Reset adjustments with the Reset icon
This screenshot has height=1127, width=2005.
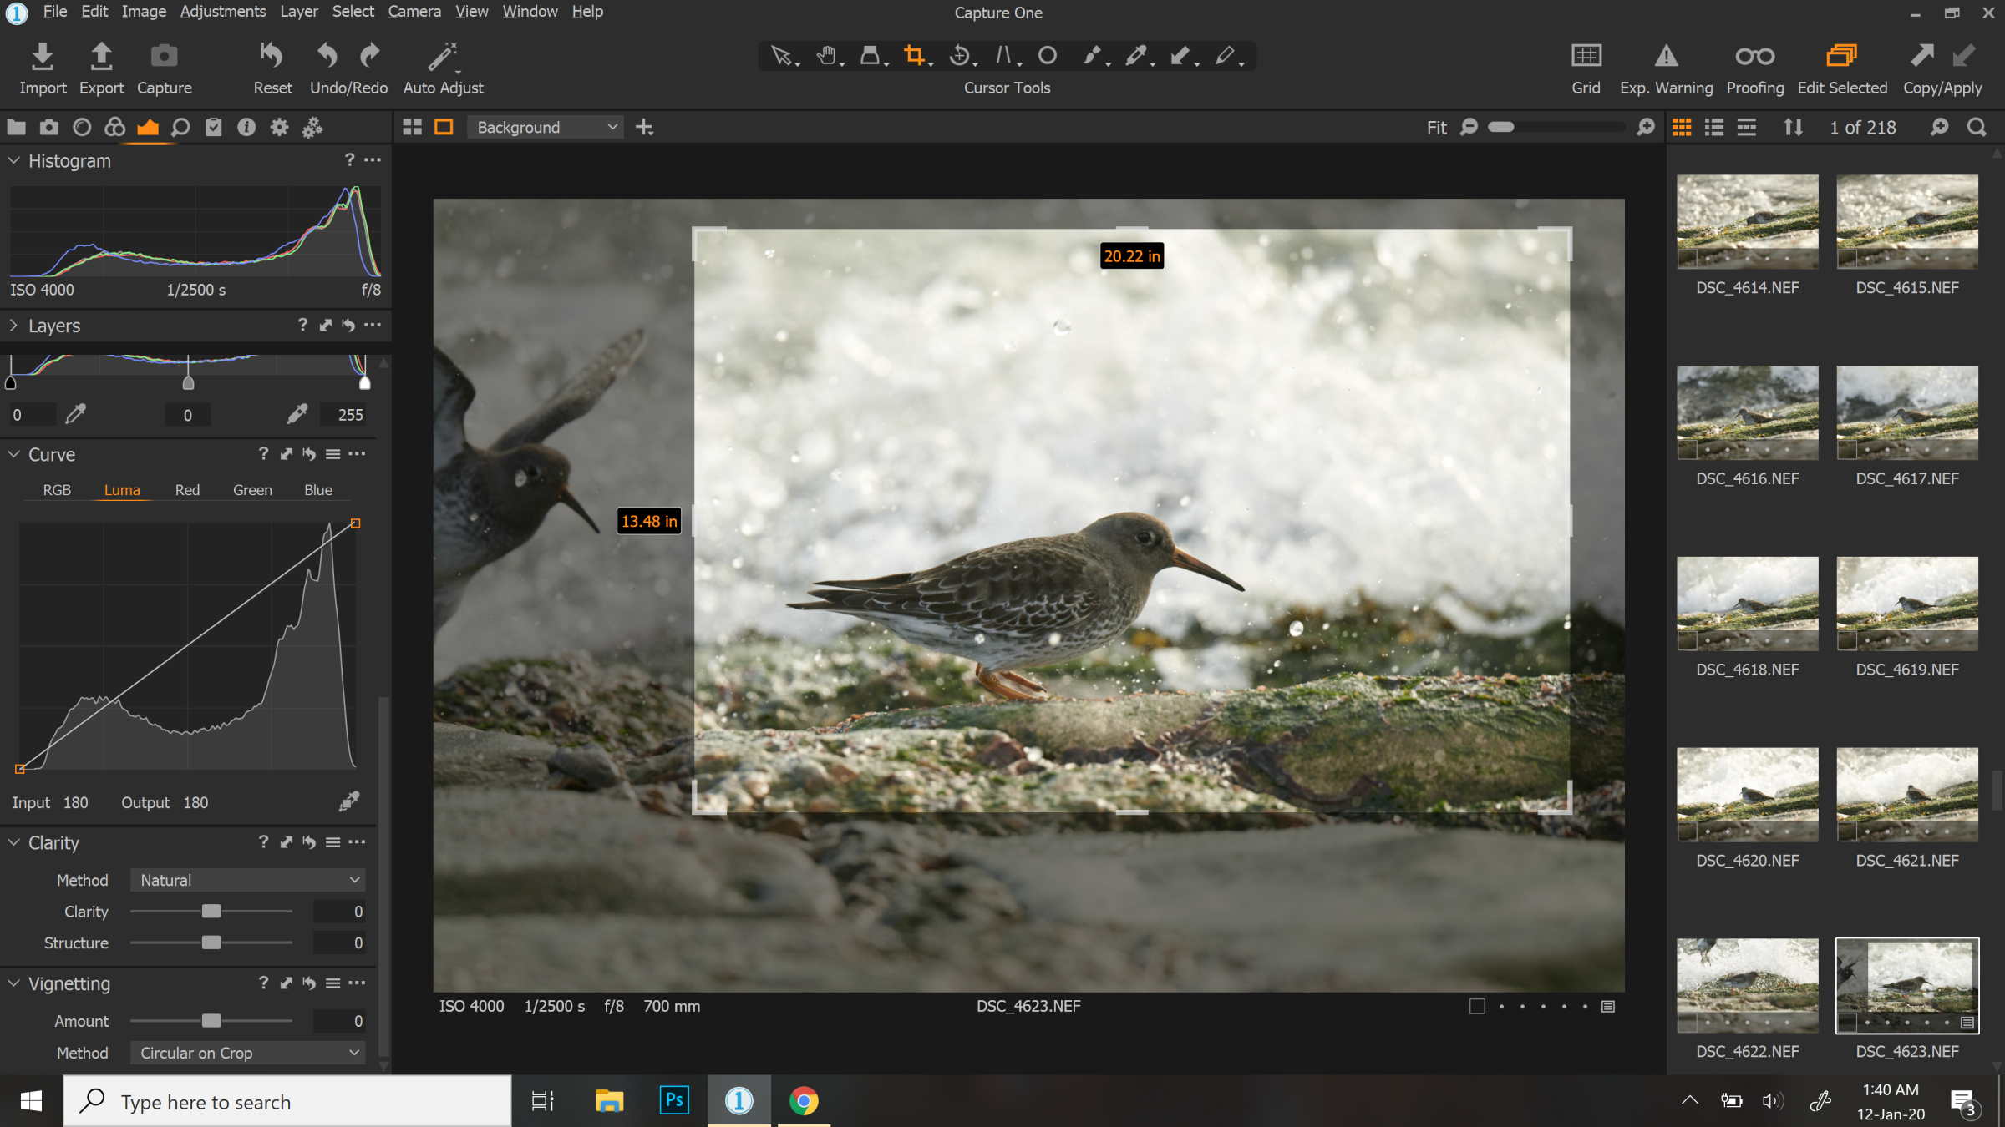coord(272,56)
